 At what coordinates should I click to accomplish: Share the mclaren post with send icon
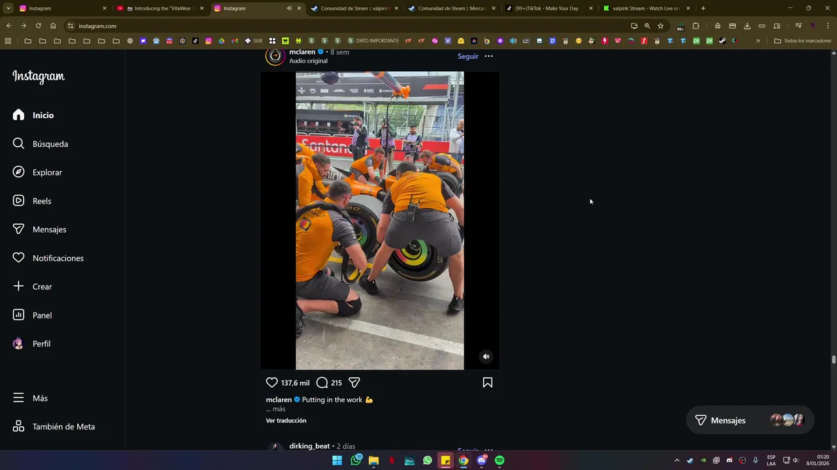354,383
